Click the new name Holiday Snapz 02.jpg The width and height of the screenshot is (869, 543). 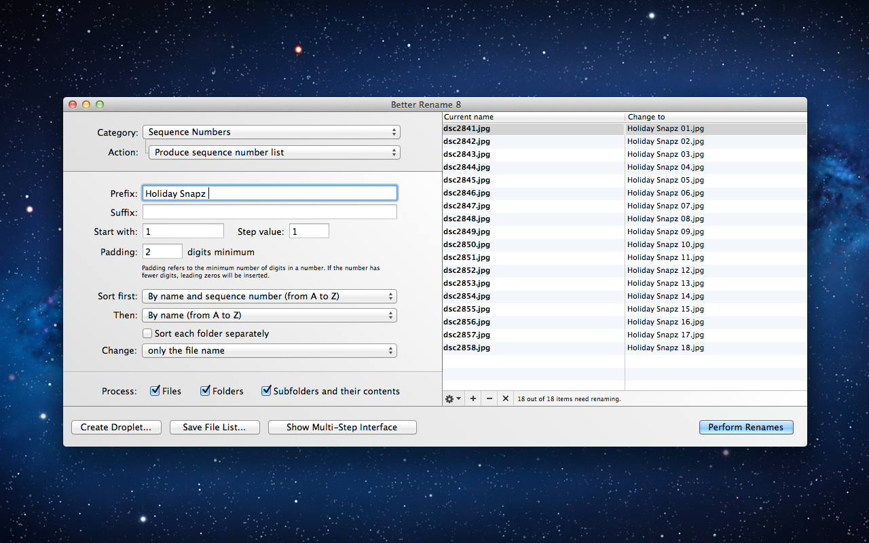[x=665, y=141]
